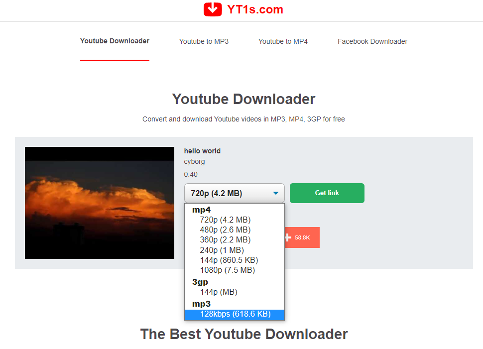Collapse the 720p (4.2 MB) quality dropdown
Screen dimensions: 483x349
point(235,193)
